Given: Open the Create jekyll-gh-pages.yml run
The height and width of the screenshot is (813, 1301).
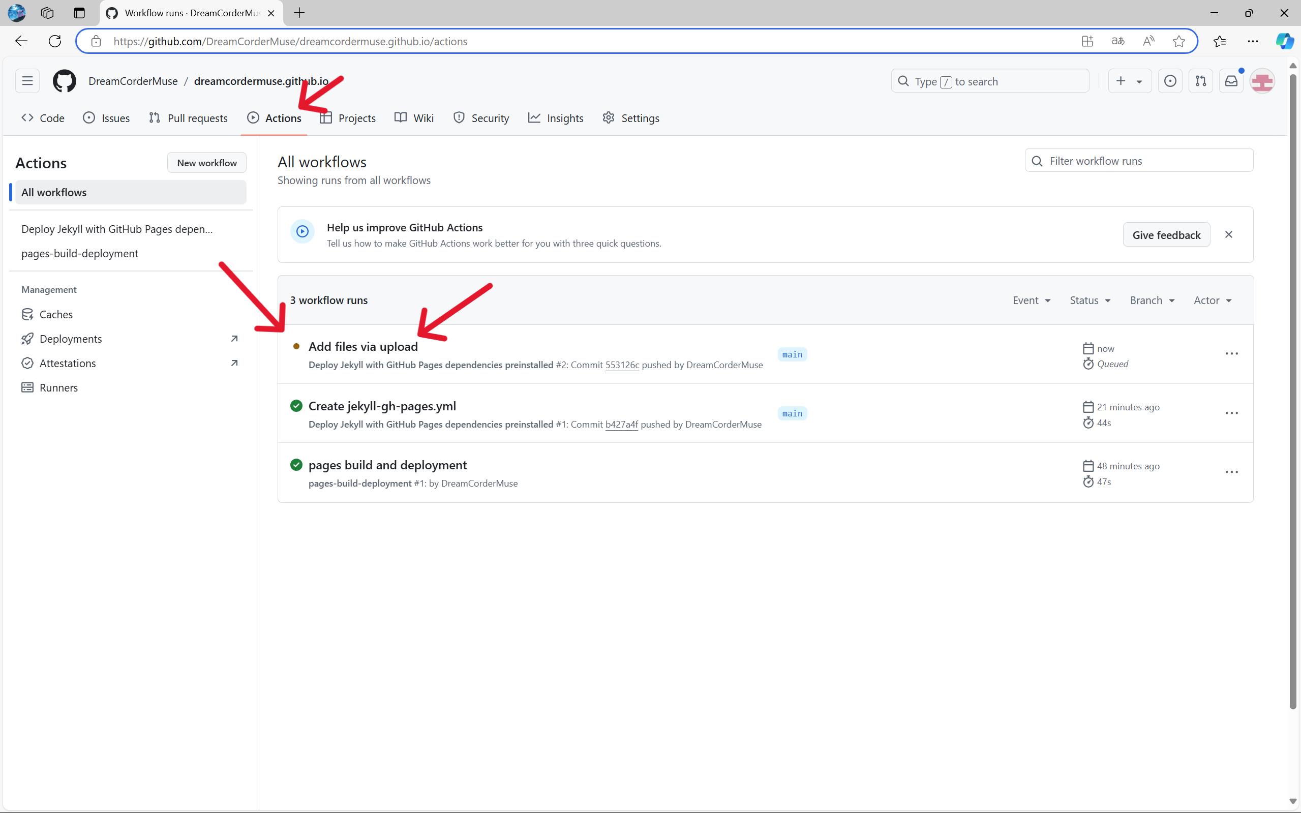Looking at the screenshot, I should click(382, 406).
